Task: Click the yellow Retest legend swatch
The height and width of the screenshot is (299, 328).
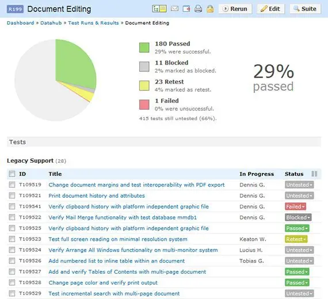Action: [x=144, y=86]
